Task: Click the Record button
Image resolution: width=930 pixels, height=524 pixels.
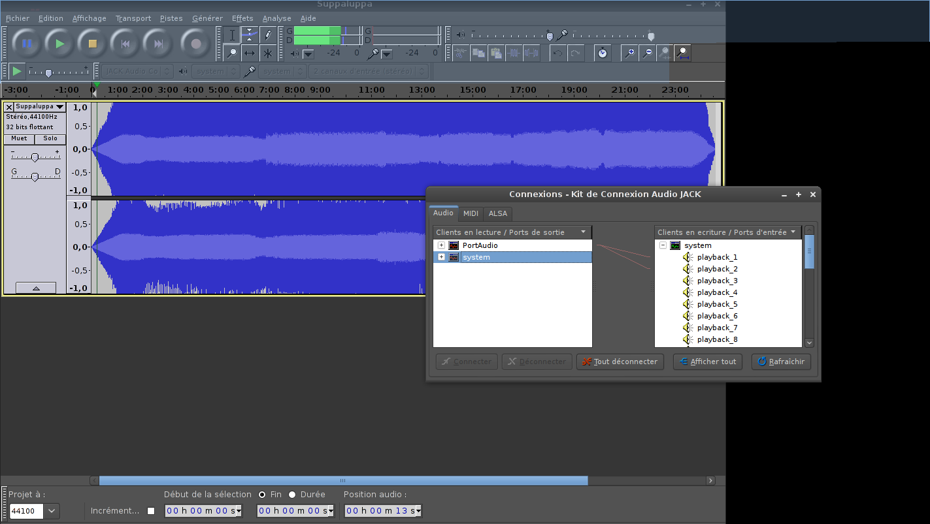Action: 195,44
